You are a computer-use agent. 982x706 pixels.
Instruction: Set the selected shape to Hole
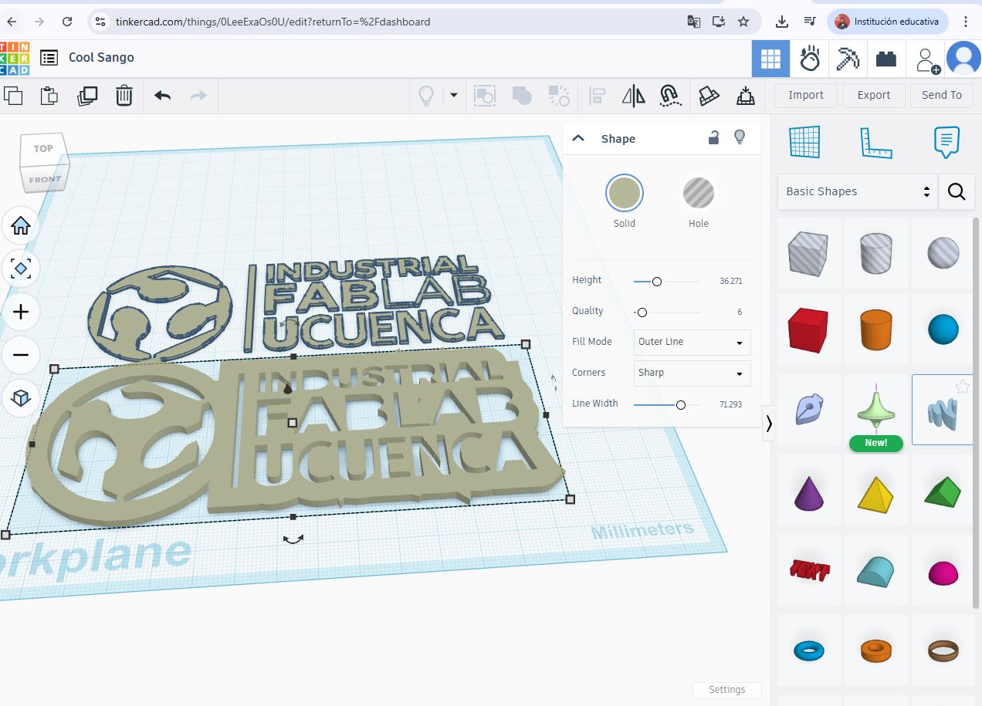[x=698, y=193]
